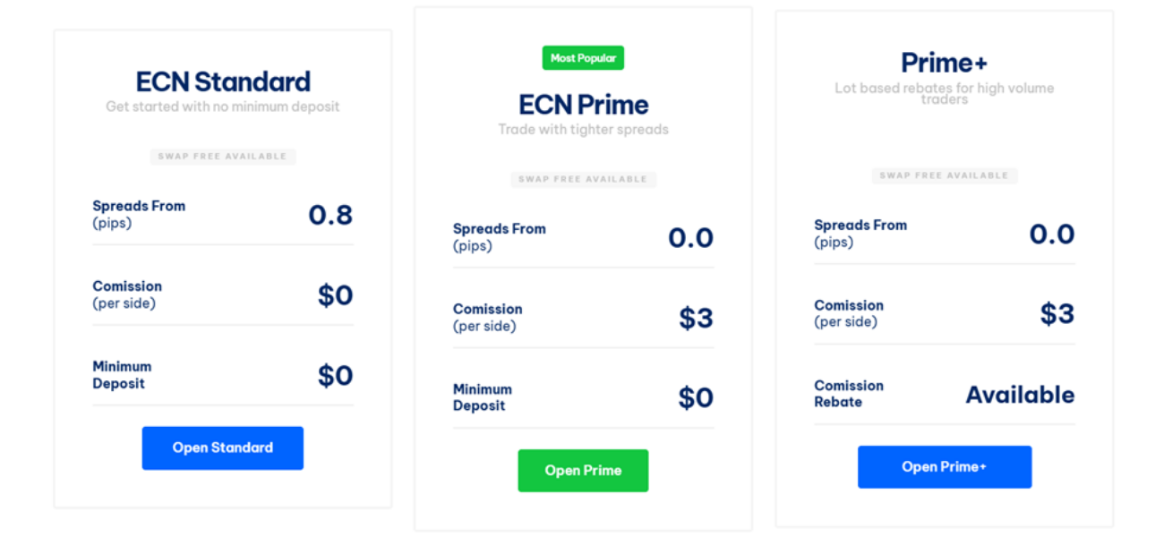Select the ECN Standard heading

pos(223,81)
